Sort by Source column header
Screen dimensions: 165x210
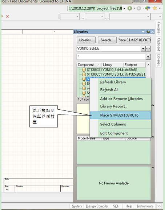(138, 139)
